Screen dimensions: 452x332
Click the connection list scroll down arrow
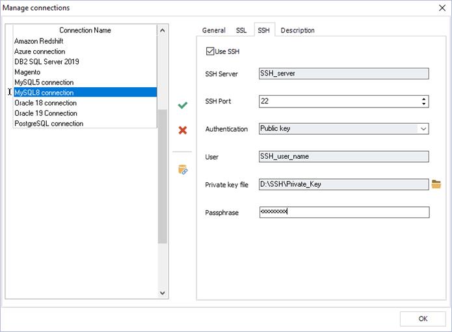point(163,293)
